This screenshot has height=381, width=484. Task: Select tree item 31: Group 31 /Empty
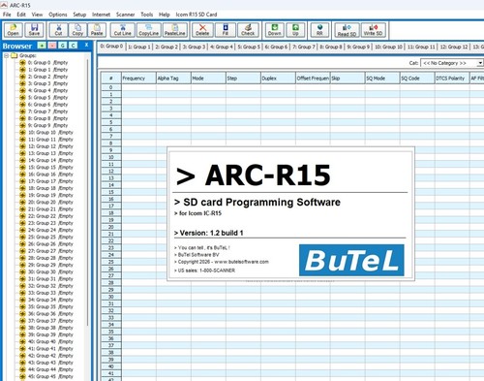(50, 278)
